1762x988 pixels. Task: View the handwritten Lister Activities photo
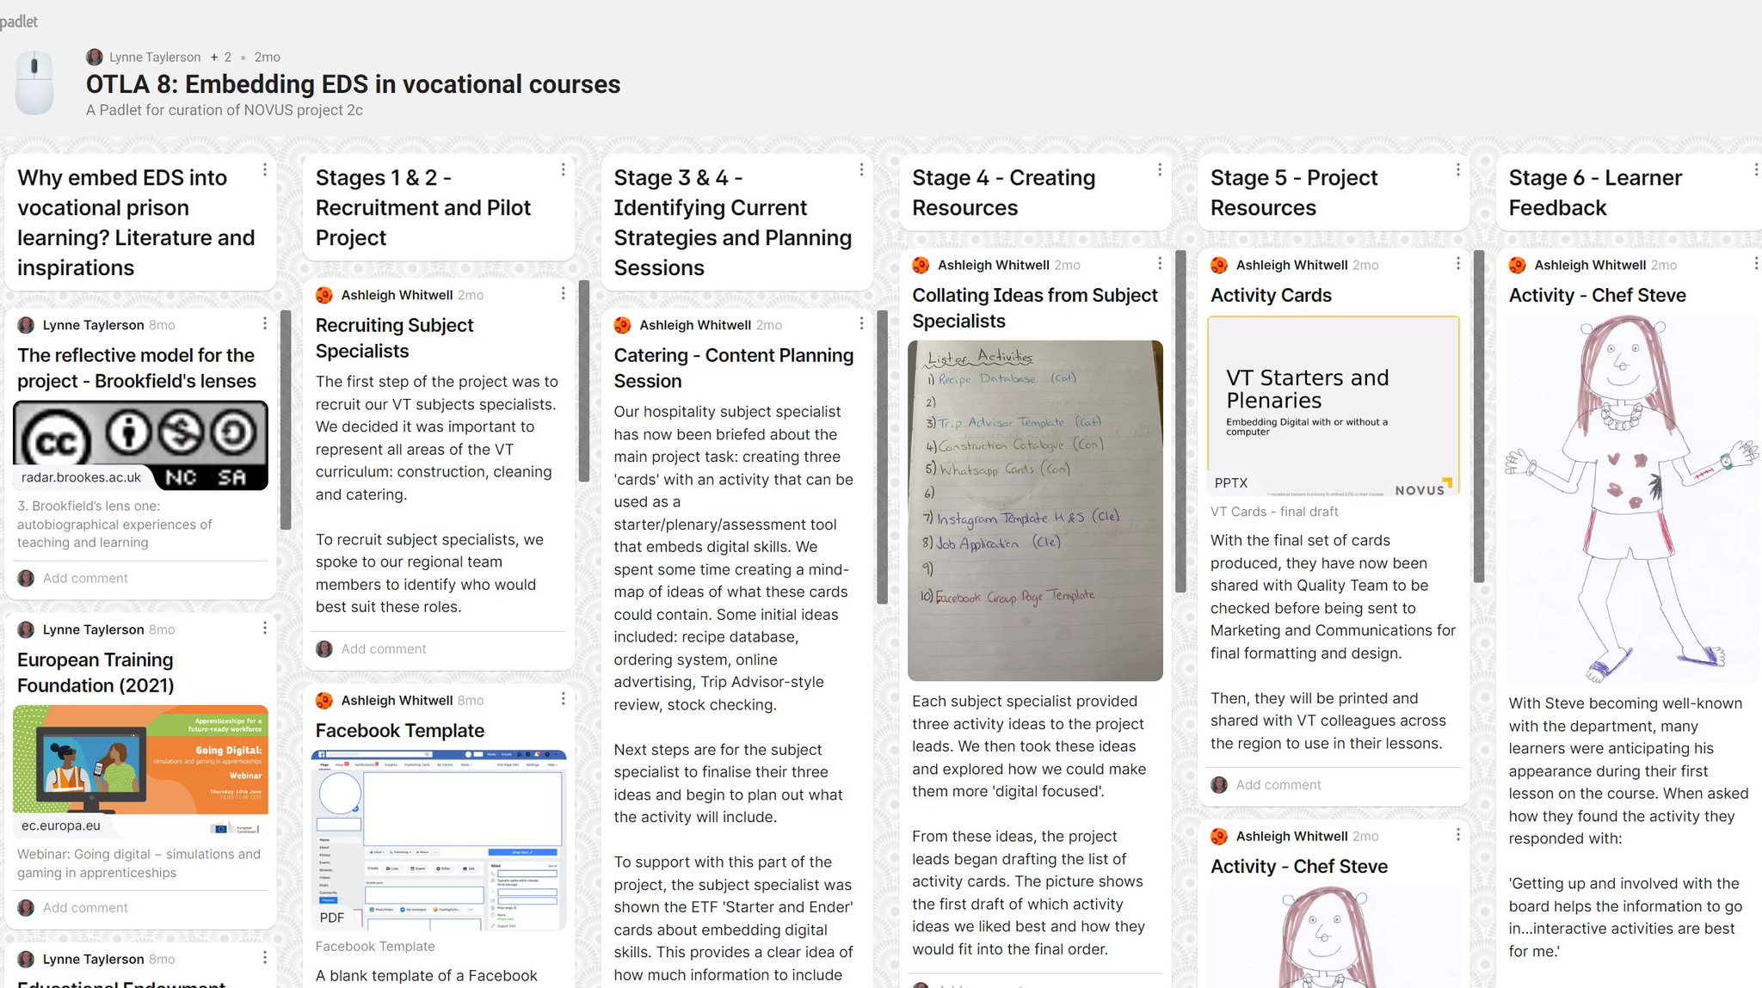tap(1035, 511)
